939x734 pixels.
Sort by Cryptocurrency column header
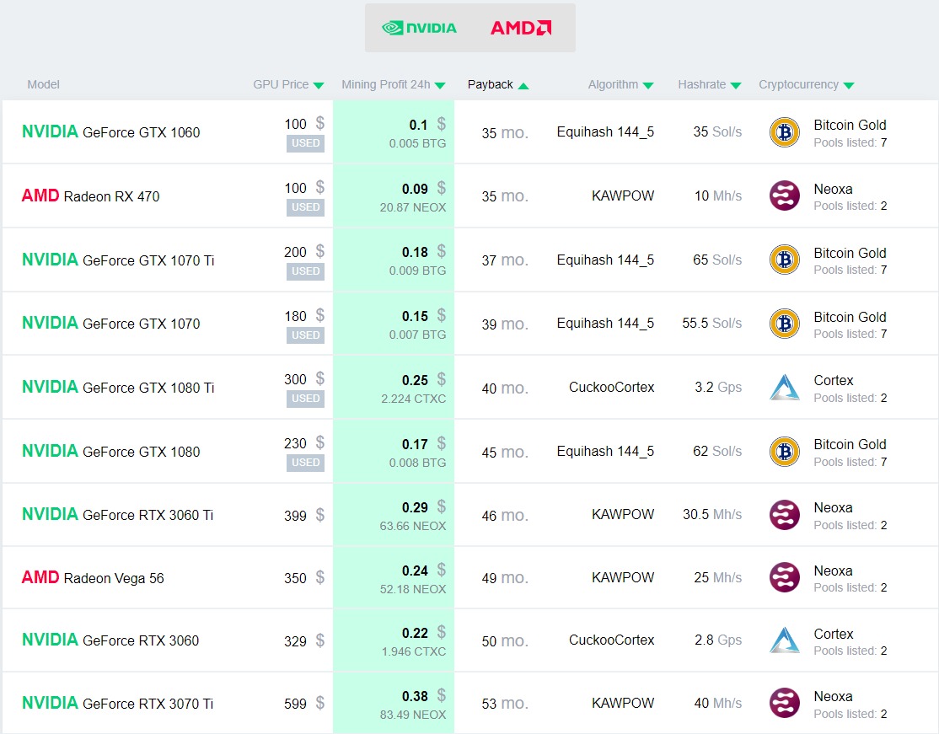[x=806, y=84]
